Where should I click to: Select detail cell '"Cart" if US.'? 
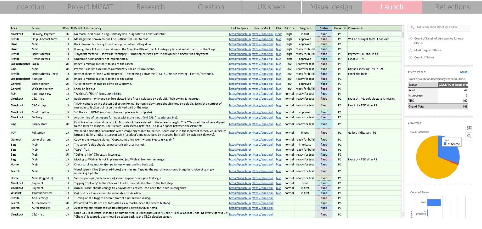(151, 150)
